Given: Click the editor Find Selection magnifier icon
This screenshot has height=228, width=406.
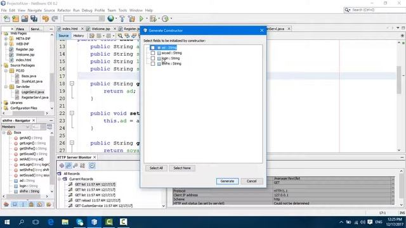Looking at the screenshot, I should (x=120, y=35).
